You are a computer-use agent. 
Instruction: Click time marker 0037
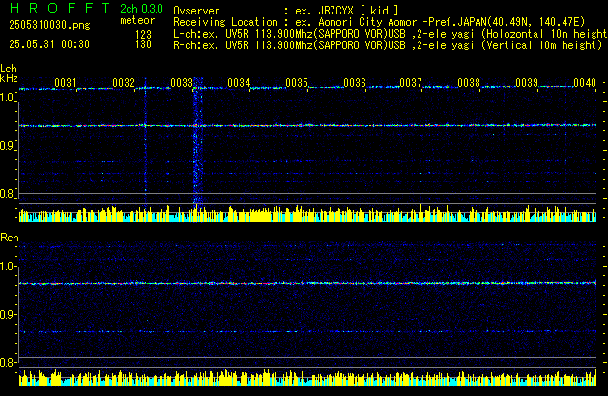[411, 83]
